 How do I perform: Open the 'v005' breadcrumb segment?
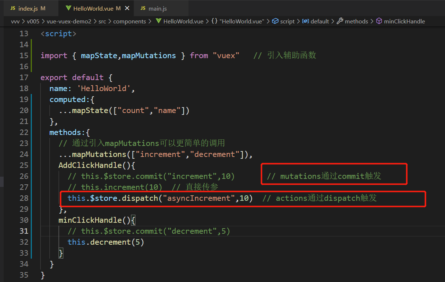tap(33, 21)
